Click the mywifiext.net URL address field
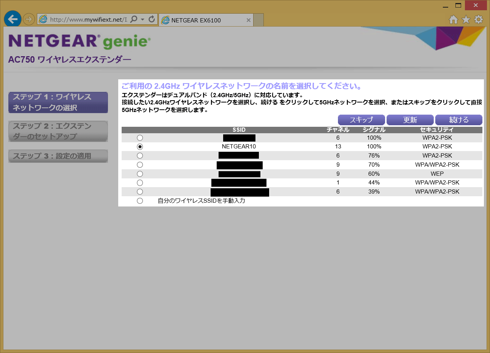The width and height of the screenshot is (490, 353). [87, 19]
